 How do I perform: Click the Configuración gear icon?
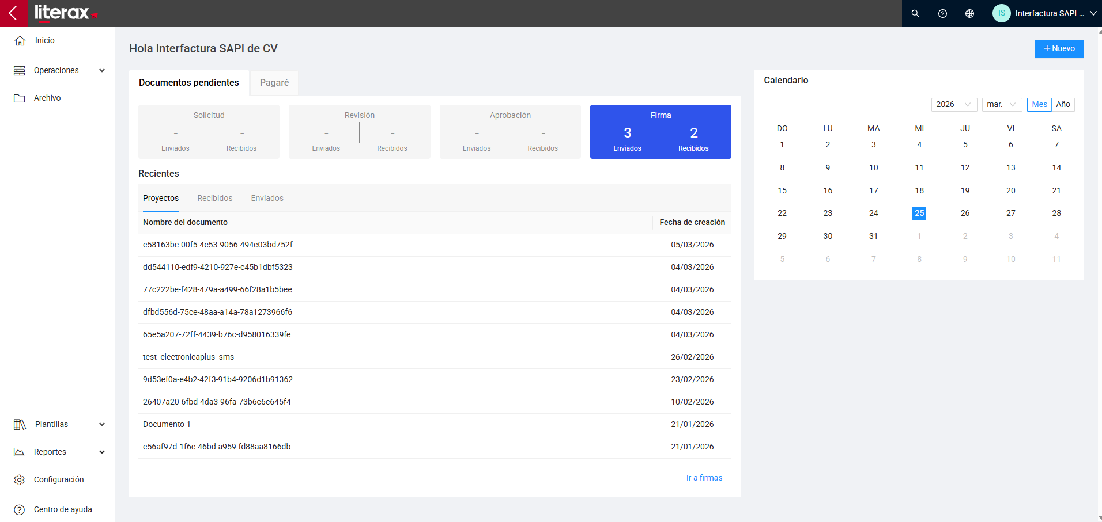point(20,480)
